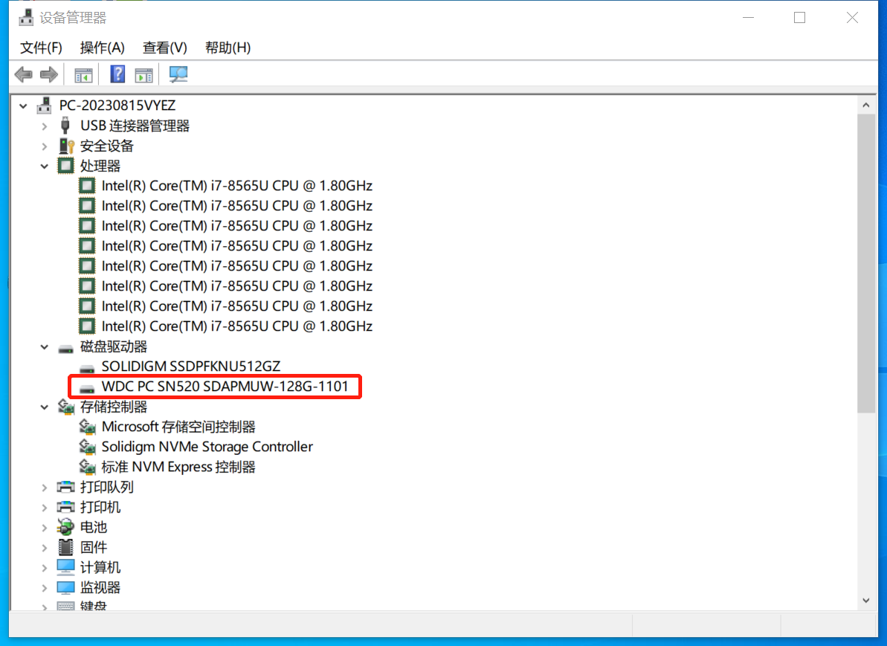Open the 操作(A) menu

click(103, 48)
